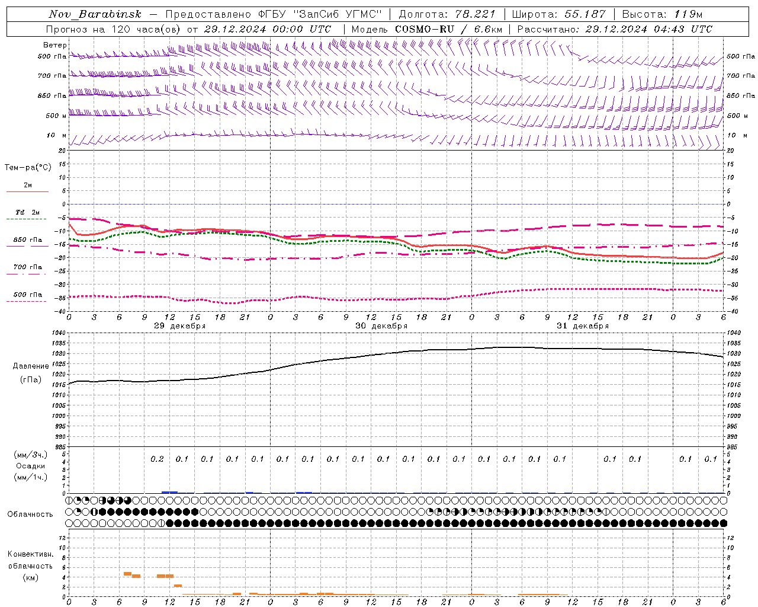Click the 500 м wind level label on the left
The image size is (758, 607).
coord(57,116)
